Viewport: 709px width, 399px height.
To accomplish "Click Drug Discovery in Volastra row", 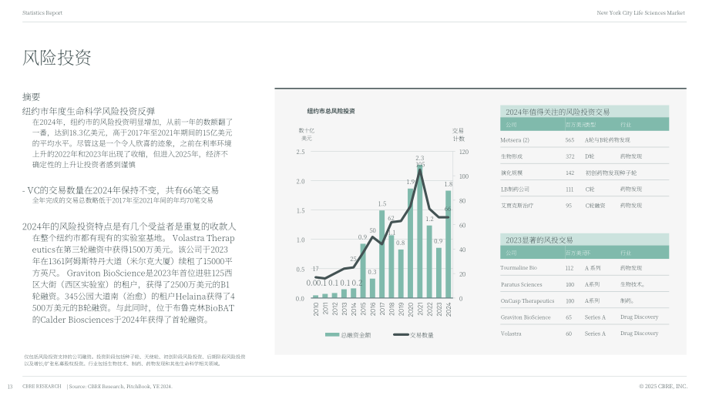I will click(x=639, y=334).
